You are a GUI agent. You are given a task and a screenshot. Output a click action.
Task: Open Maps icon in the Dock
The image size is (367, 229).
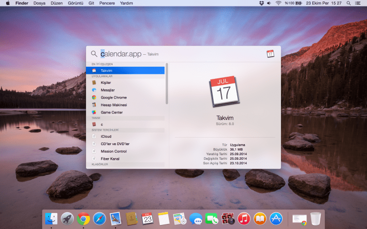click(179, 219)
